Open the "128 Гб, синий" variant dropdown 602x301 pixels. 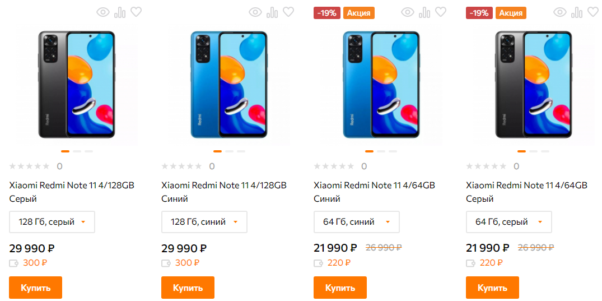click(204, 222)
